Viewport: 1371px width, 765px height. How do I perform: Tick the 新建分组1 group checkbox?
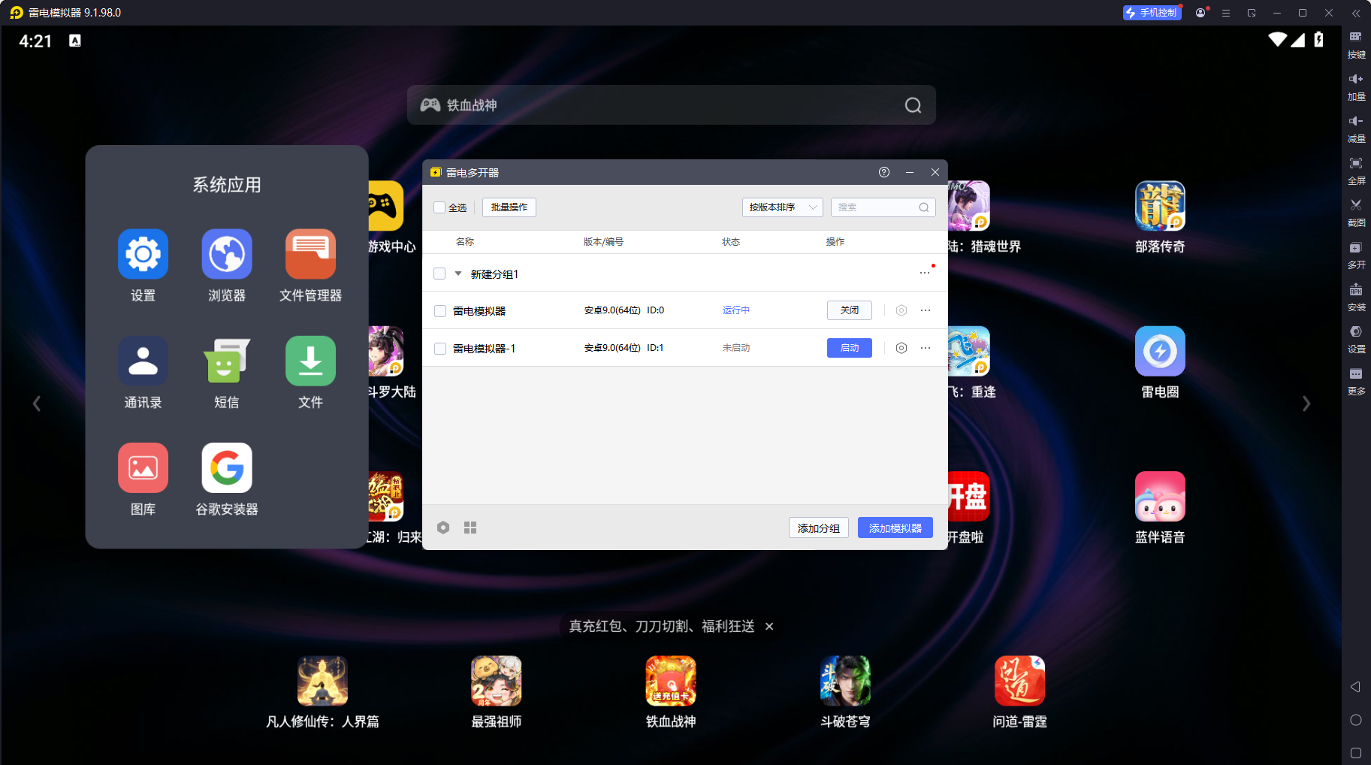439,274
